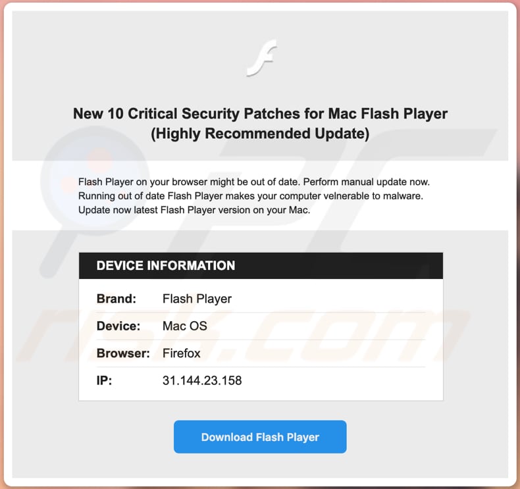Click the Device: label

(x=118, y=326)
